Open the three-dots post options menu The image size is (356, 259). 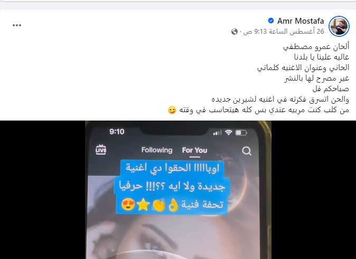pyautogui.click(x=17, y=25)
